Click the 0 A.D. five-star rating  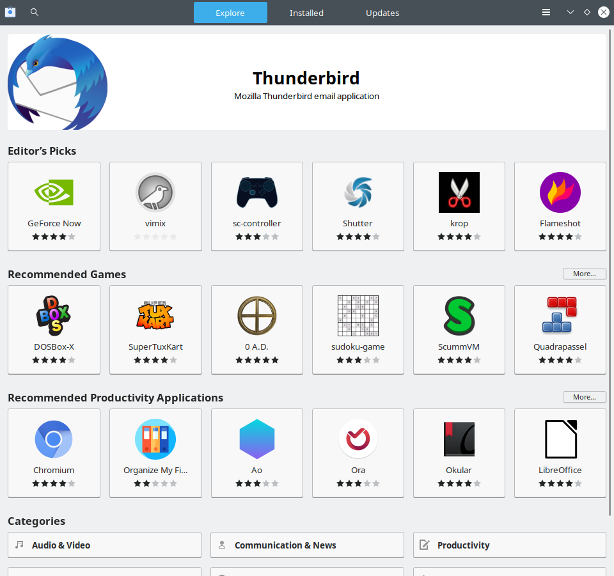257,360
